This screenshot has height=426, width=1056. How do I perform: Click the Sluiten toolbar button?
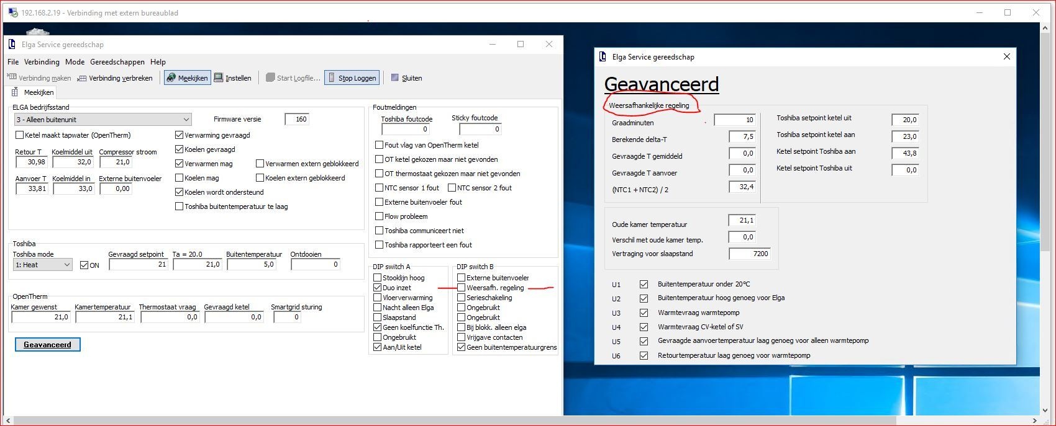click(x=406, y=78)
